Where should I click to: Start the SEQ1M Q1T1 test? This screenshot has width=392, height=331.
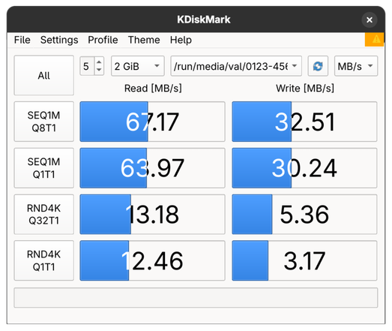pos(44,168)
